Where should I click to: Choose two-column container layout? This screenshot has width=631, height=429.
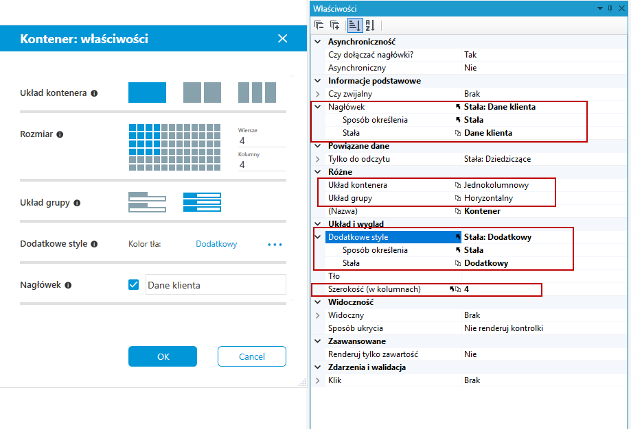click(202, 93)
